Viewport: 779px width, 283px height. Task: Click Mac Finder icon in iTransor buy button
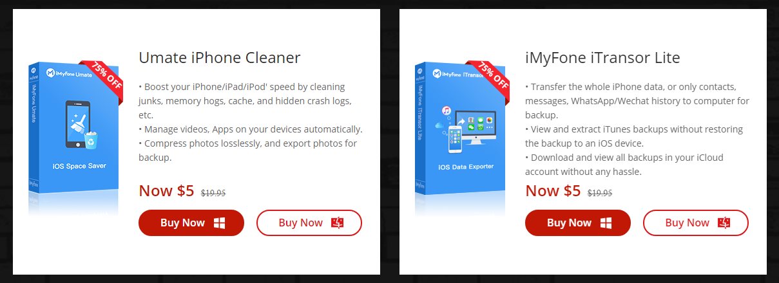coord(725,223)
